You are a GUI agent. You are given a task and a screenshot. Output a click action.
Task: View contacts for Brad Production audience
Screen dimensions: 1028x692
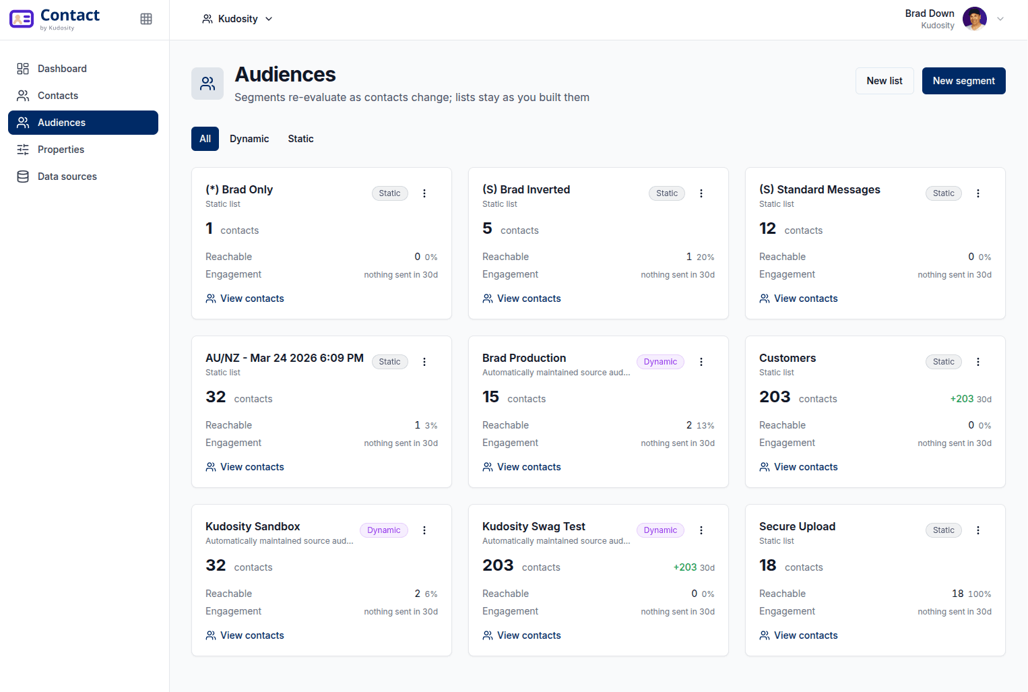[522, 467]
